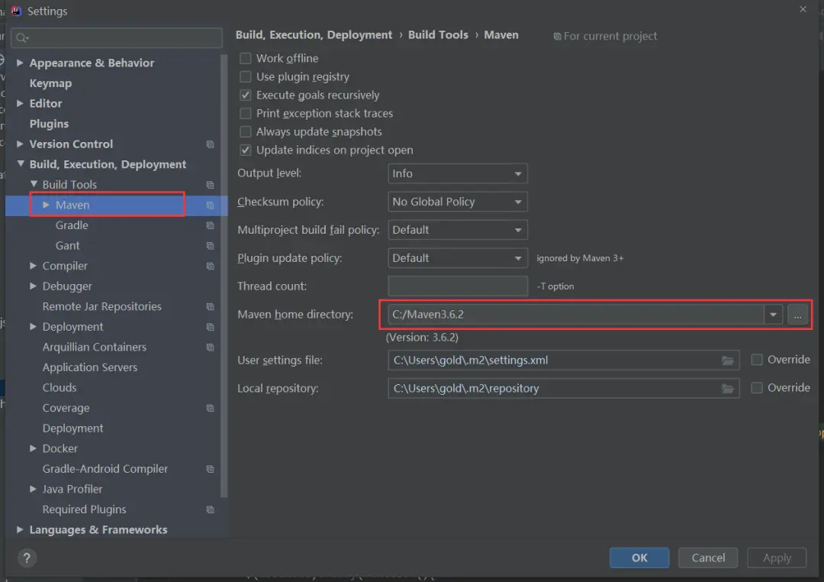Viewport: 824px width, 582px height.
Task: Click the project-level icon beside Gradle-Android Compiler
Action: tap(211, 469)
